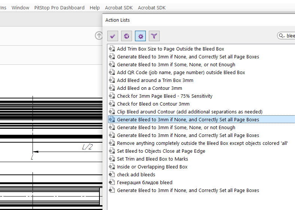Open the leftmost Acrobat SDK menu

point(119,8)
